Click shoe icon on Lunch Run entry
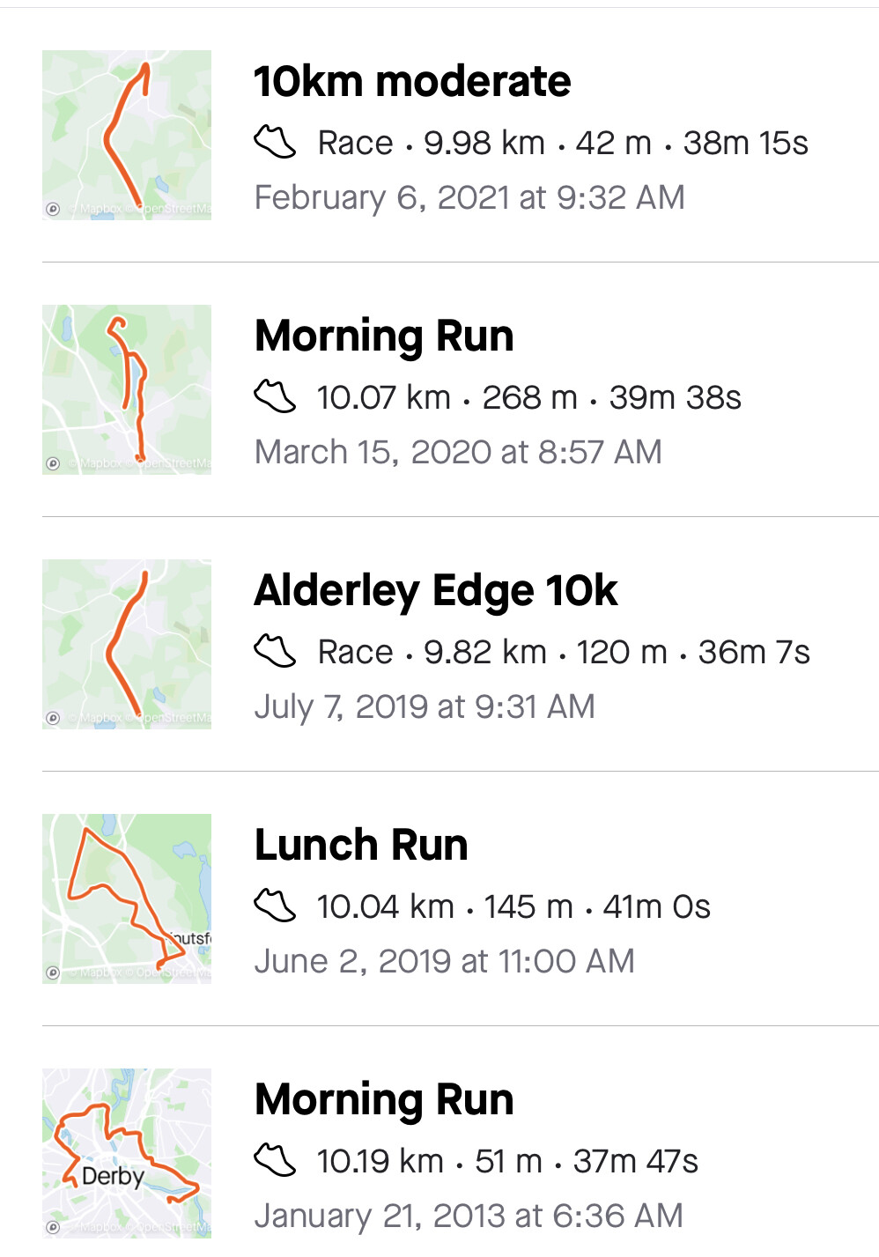 [275, 906]
